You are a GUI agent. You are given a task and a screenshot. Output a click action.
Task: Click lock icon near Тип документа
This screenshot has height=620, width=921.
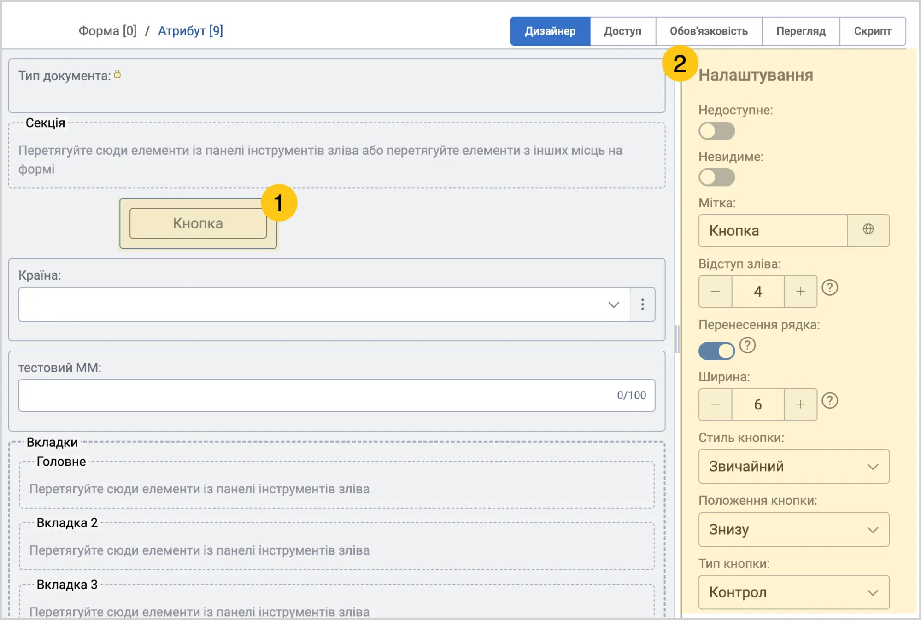(x=117, y=74)
